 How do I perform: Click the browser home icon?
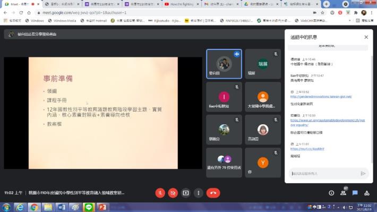coord(29,13)
